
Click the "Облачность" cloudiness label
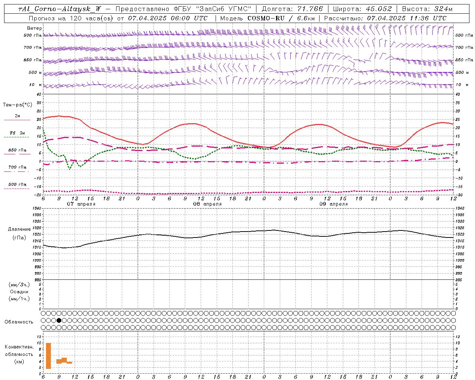click(x=19, y=322)
